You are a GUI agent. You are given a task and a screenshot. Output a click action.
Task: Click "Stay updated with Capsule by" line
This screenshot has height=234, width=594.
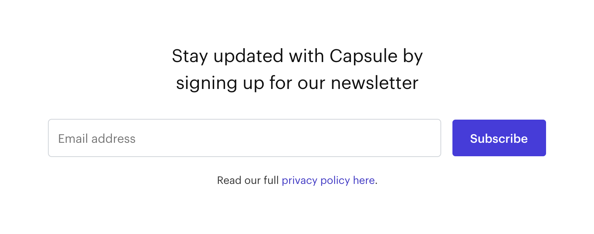pyautogui.click(x=297, y=56)
